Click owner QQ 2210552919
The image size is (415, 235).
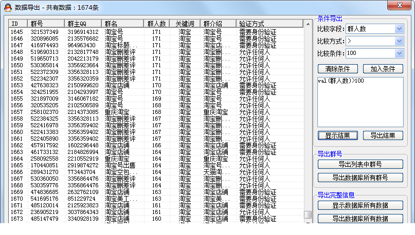point(83,159)
